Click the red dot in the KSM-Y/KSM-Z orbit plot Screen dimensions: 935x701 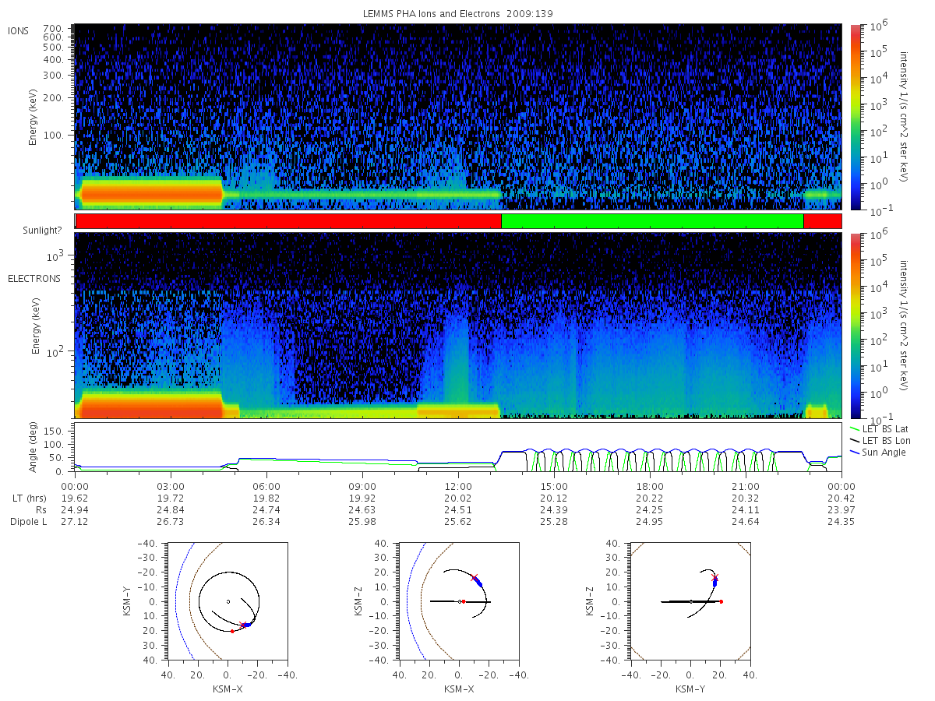pyautogui.click(x=721, y=601)
